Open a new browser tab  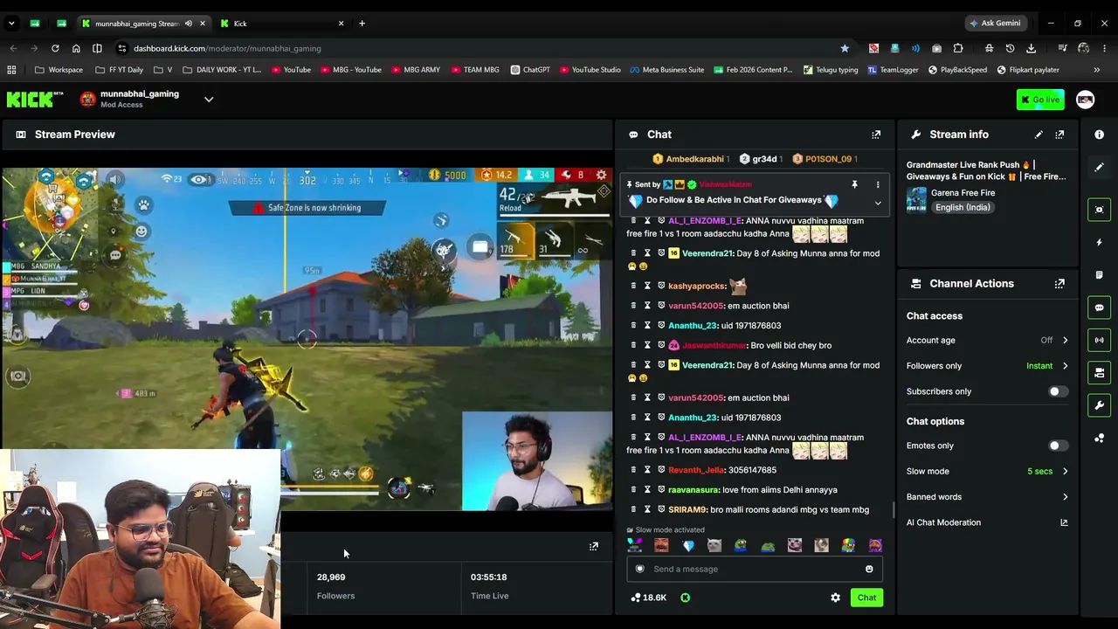point(362,24)
